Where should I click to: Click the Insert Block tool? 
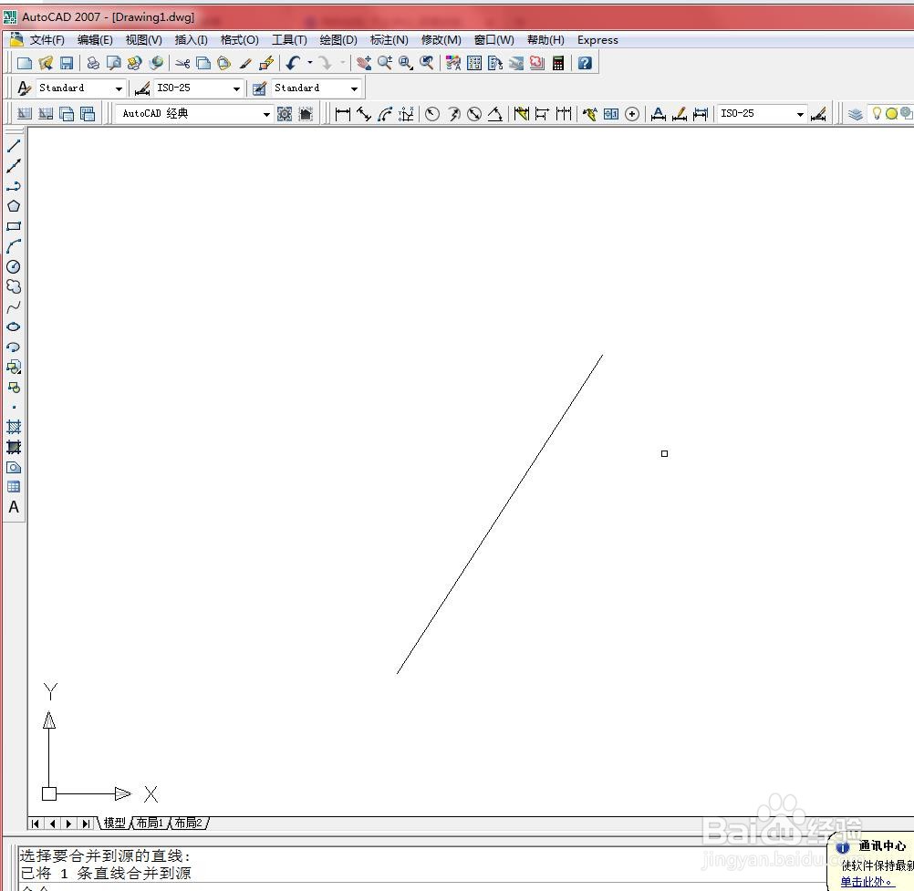pos(14,368)
